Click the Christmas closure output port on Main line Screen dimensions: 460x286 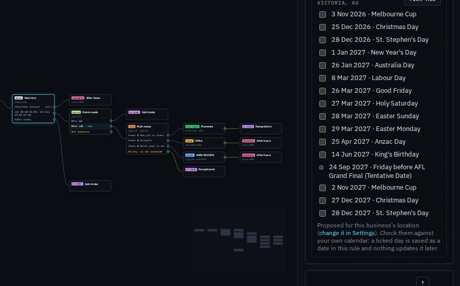[54, 107]
